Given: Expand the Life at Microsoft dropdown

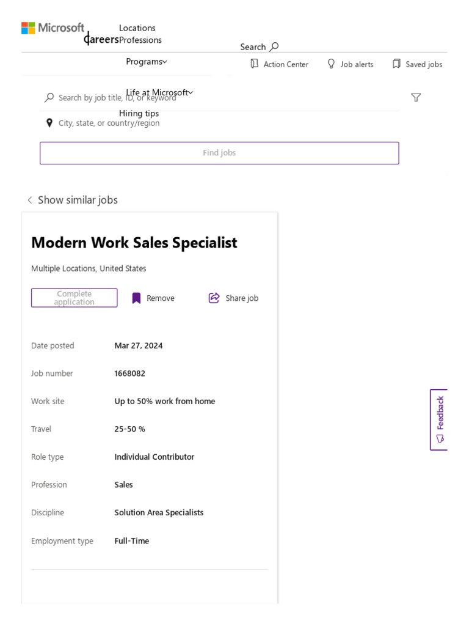Looking at the screenshot, I should coord(160,92).
